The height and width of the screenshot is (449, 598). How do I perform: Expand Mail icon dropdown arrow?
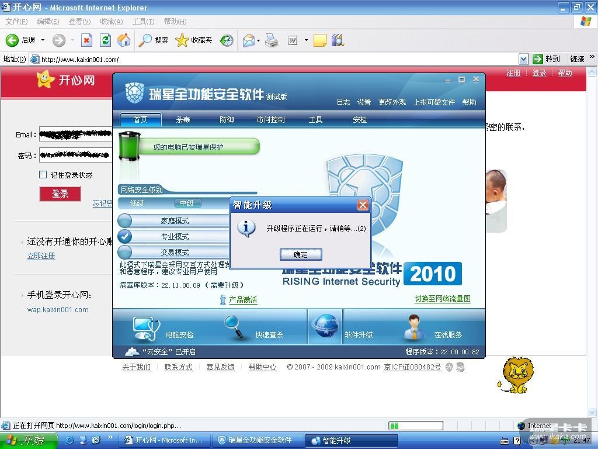click(258, 40)
